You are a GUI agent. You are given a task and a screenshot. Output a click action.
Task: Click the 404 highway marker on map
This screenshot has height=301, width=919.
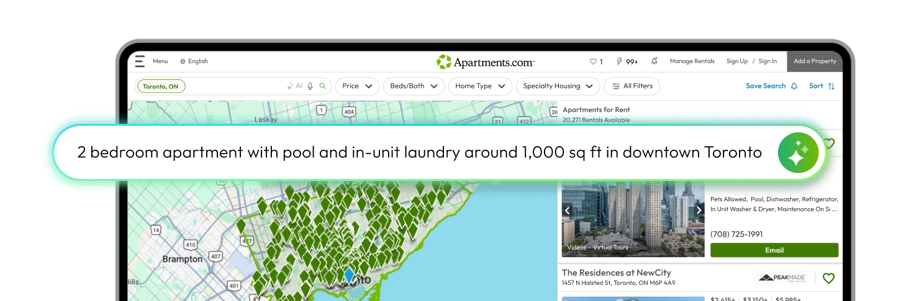click(x=349, y=112)
